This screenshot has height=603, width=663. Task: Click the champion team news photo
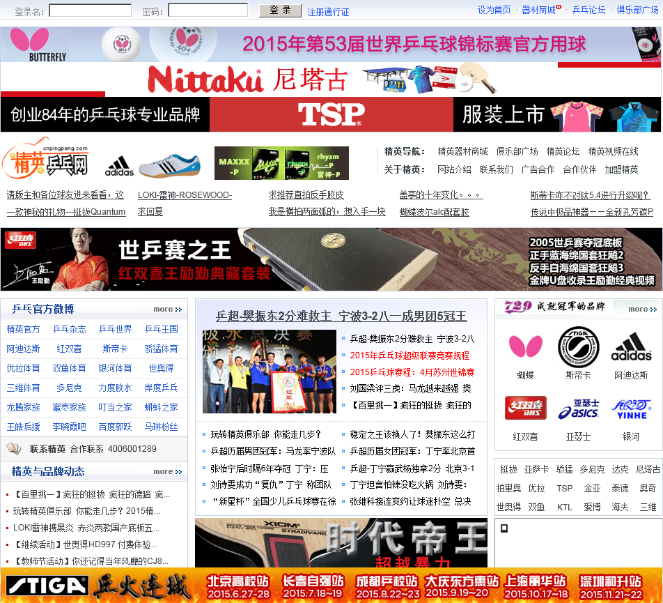(x=270, y=371)
